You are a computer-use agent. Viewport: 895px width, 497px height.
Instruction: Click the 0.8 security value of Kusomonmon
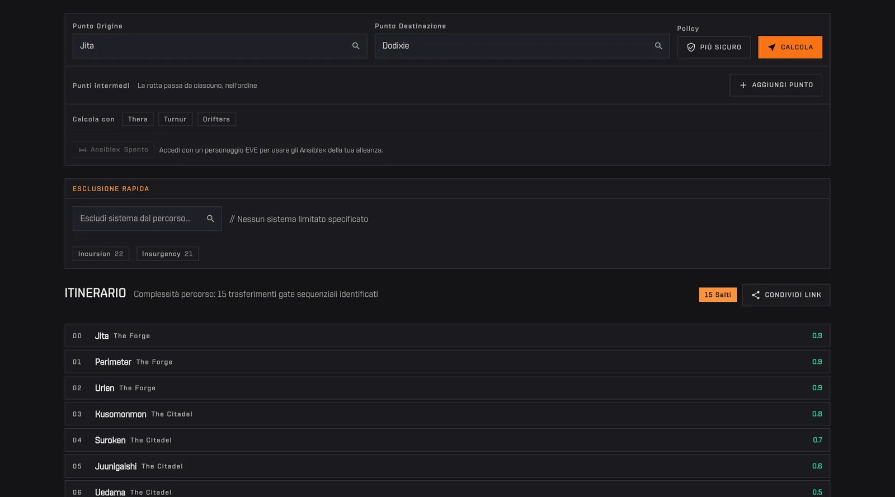[x=817, y=414]
